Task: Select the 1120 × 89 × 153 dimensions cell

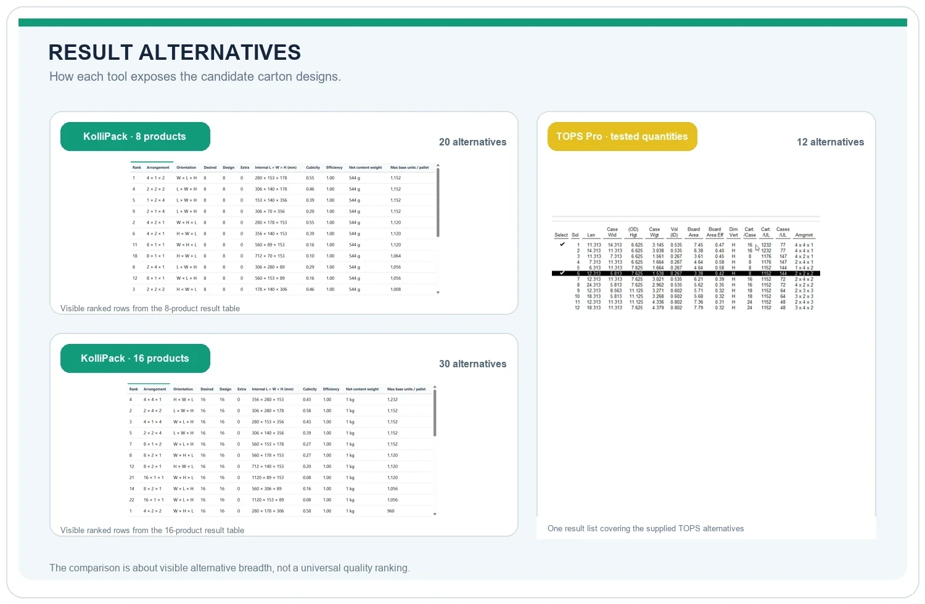Action: (x=268, y=478)
